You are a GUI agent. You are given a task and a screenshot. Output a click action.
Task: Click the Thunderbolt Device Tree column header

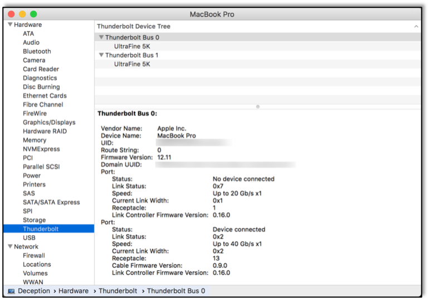coord(258,26)
